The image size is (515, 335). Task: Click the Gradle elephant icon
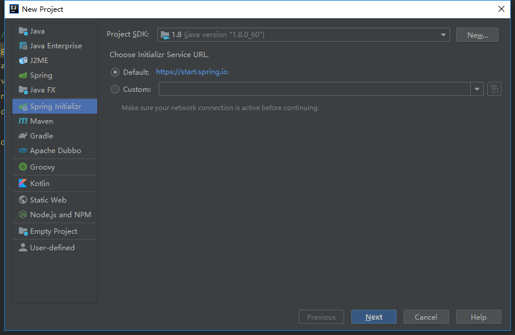[23, 136]
